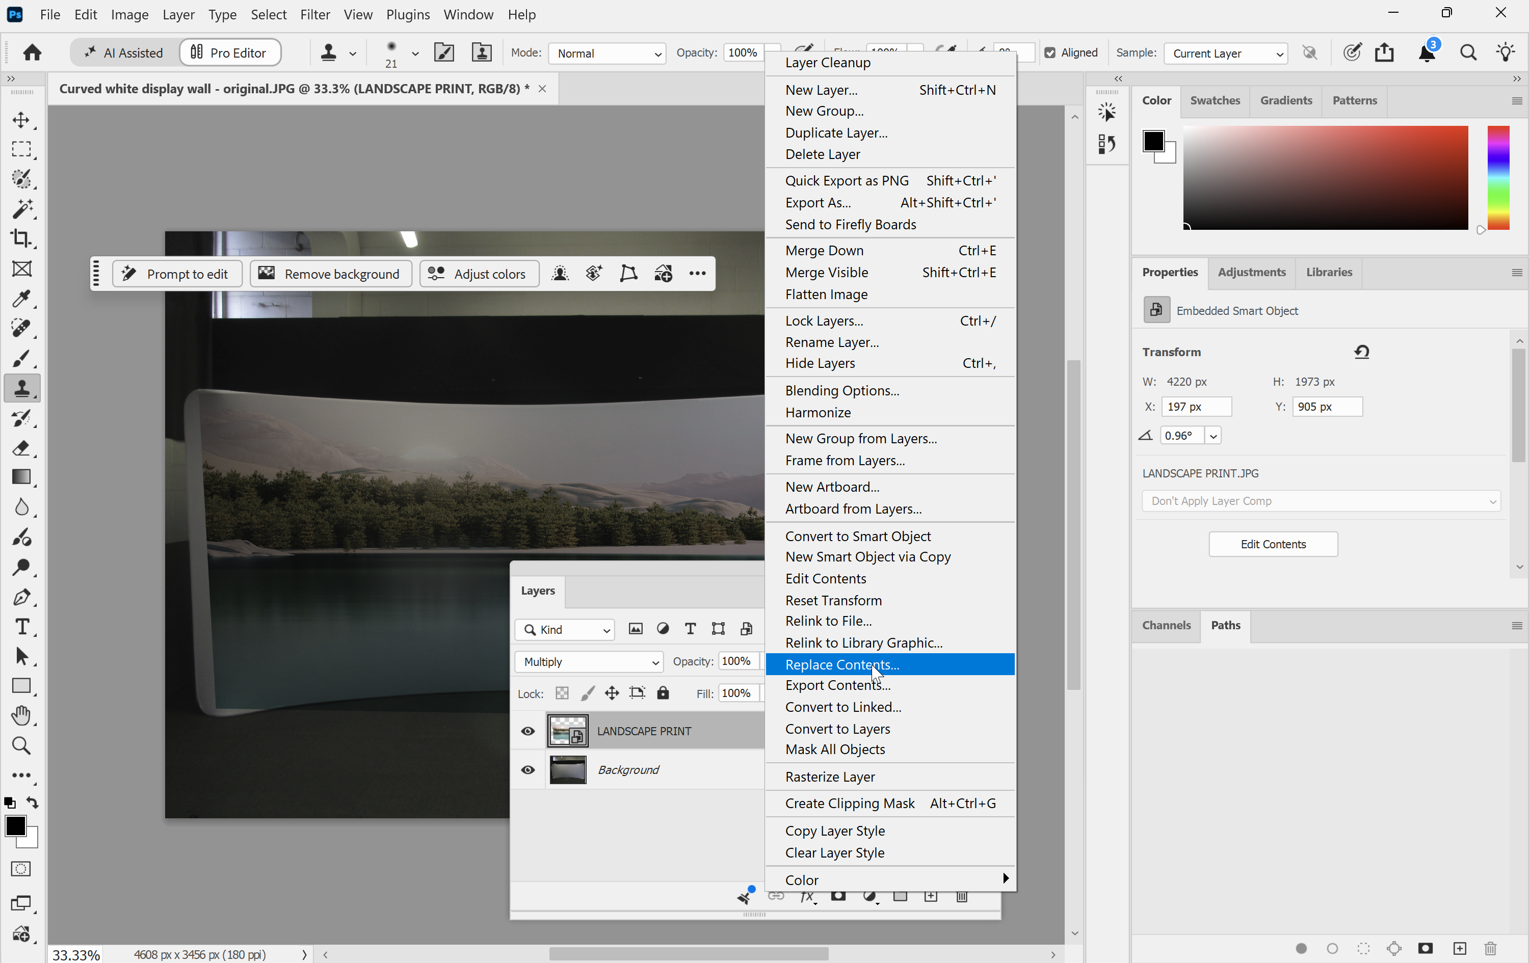This screenshot has height=963, width=1529.
Task: Switch to the Swatches tab
Action: tap(1215, 100)
